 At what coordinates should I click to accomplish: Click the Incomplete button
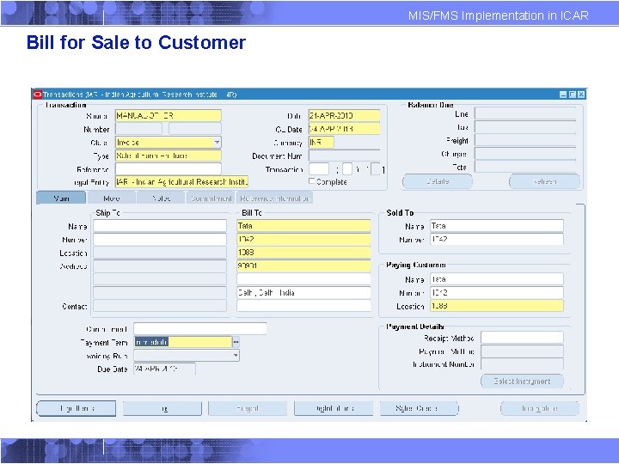pos(540,408)
